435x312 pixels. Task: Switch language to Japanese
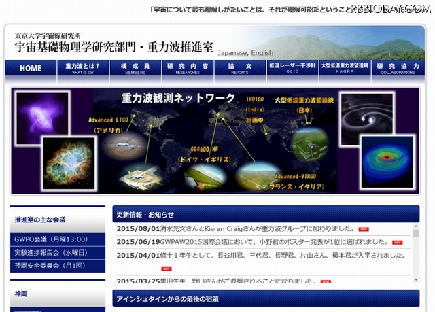232,53
